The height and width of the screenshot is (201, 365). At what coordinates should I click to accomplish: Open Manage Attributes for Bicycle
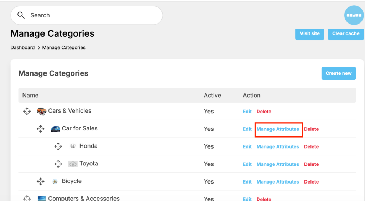click(278, 182)
